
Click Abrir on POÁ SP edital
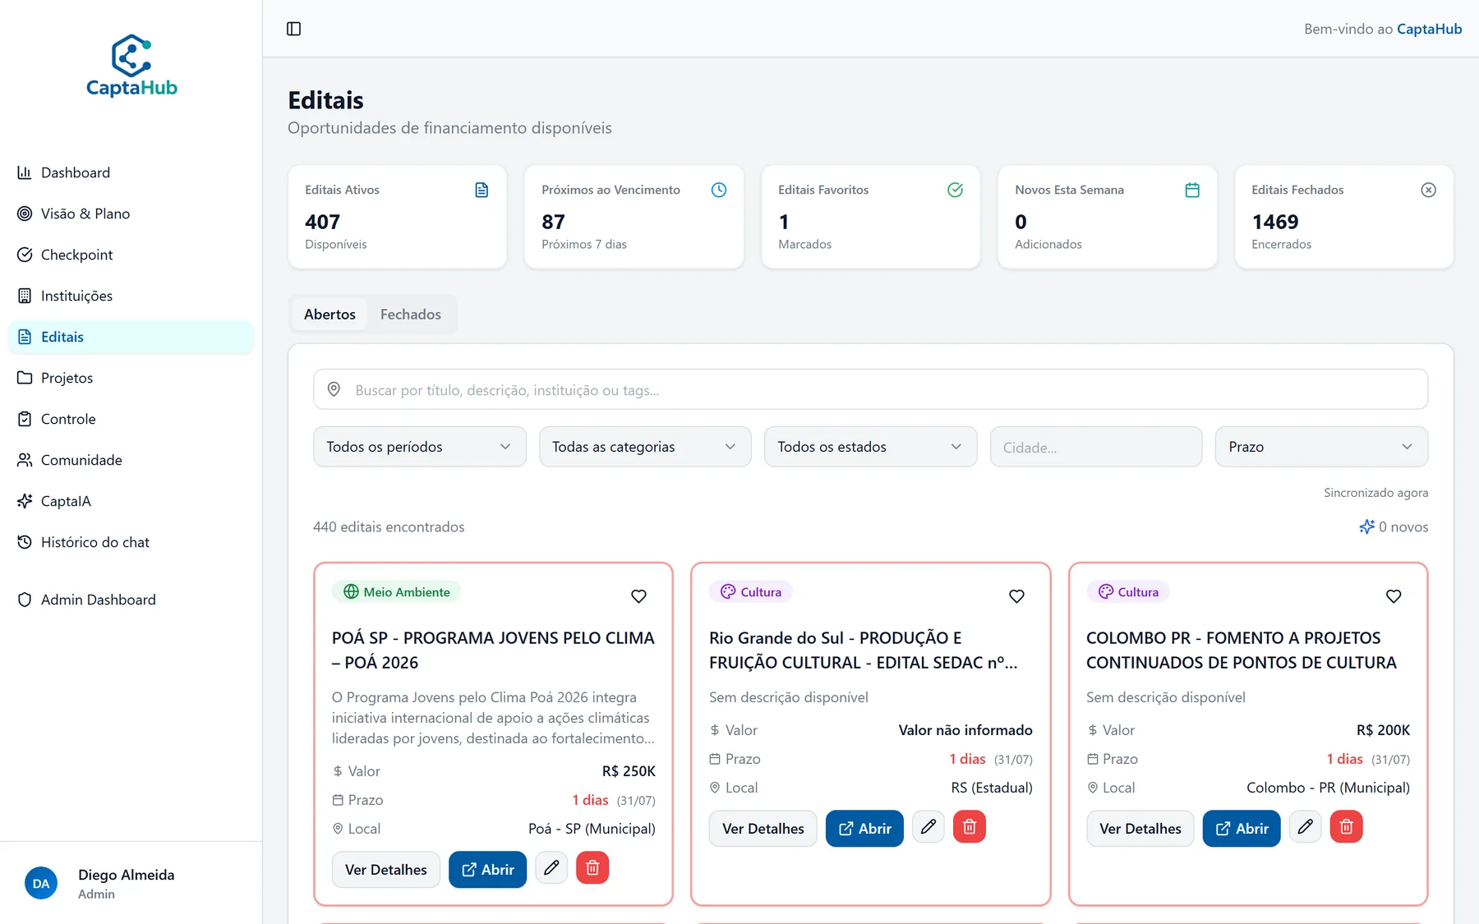(487, 870)
